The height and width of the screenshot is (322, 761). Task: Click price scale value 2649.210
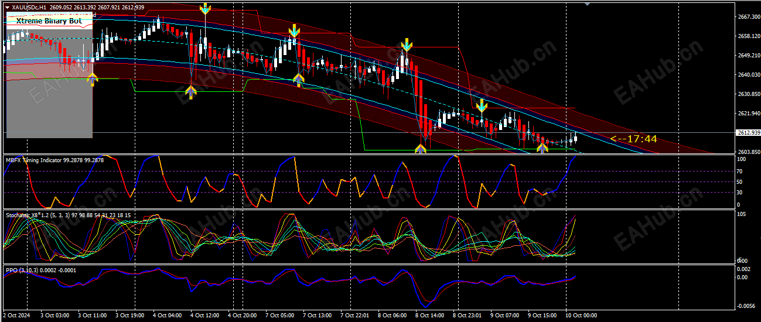tap(748, 56)
